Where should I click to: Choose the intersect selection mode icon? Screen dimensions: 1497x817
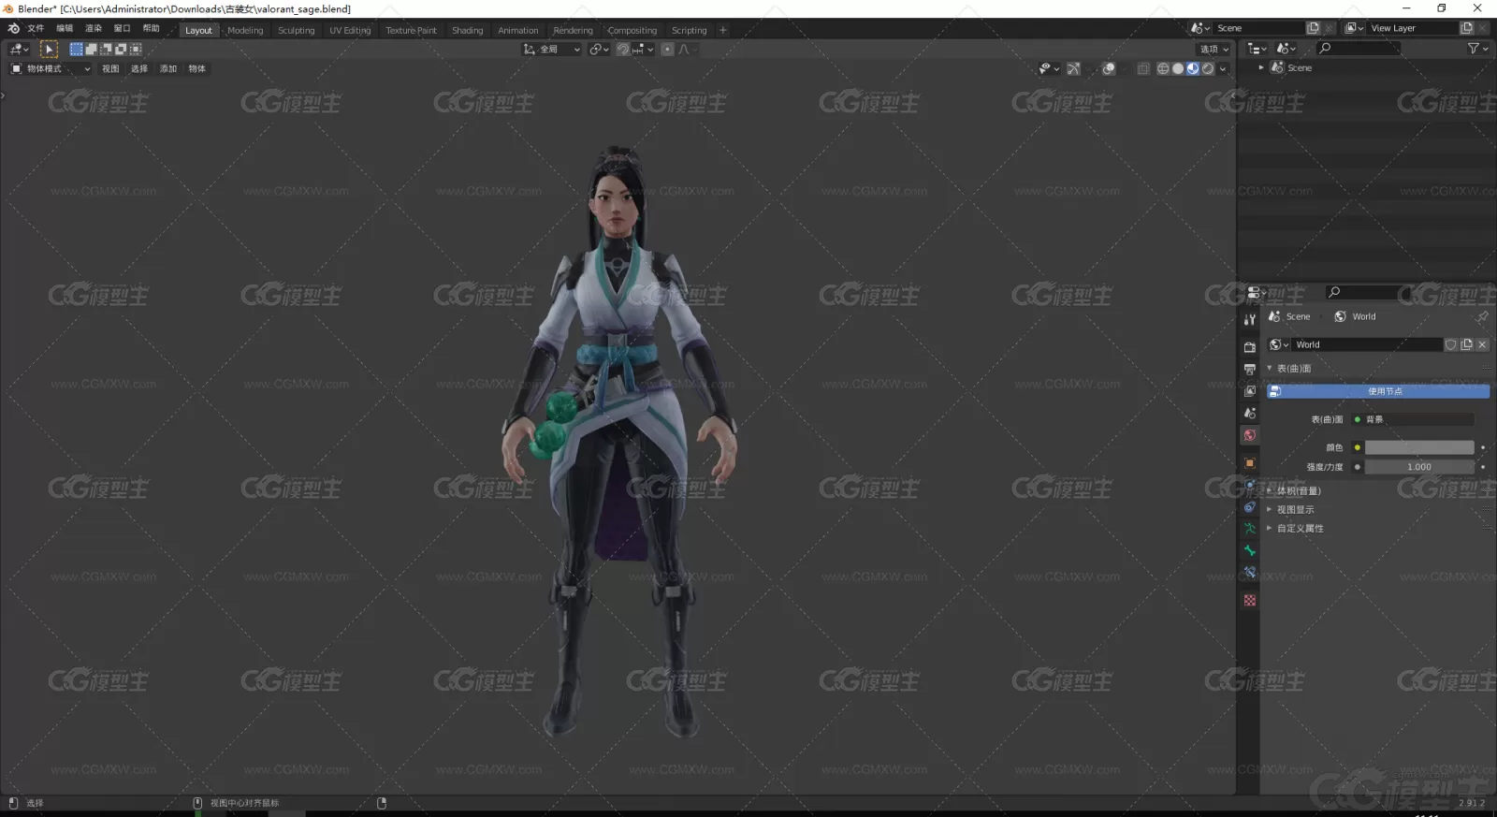pyautogui.click(x=136, y=50)
